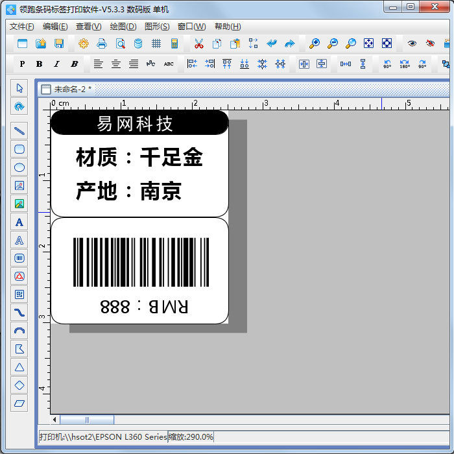The image size is (454, 454).
Task: Select the line drawing tool
Action: pyautogui.click(x=19, y=131)
